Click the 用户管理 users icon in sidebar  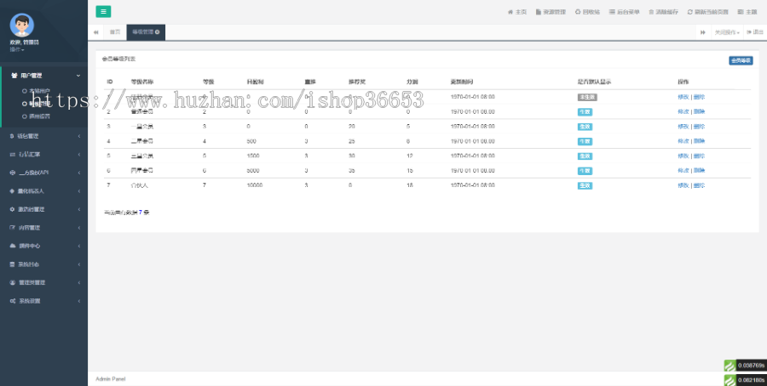pos(14,76)
